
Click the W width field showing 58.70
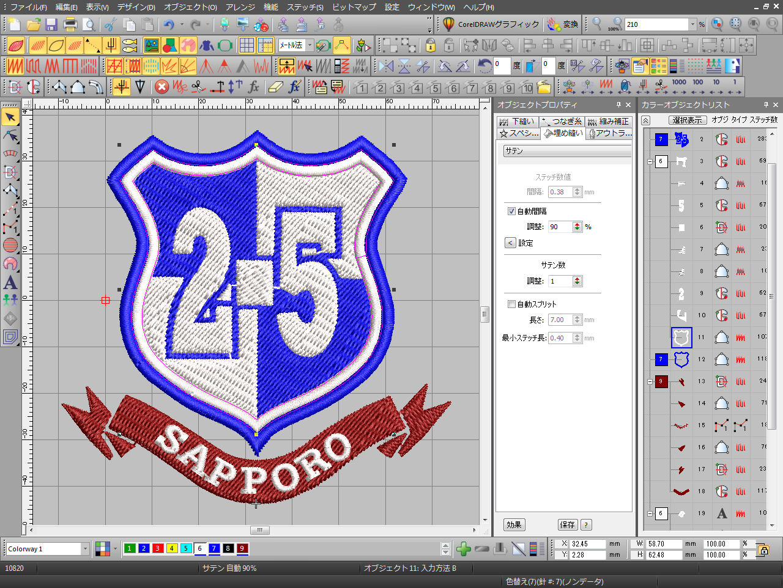tap(664, 544)
